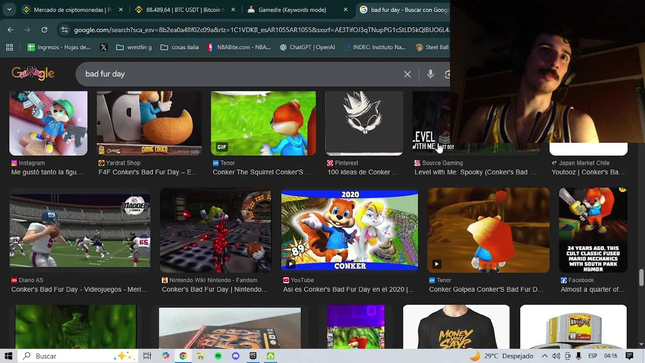Screen dimensions: 645x363
Task: Click the Almost a quarter of... caption
Action: (x=593, y=289)
